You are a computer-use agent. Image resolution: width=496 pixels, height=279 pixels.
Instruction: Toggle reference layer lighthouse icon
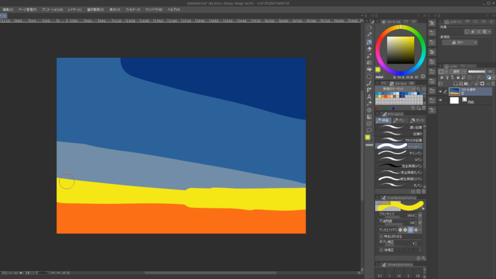tap(447, 77)
